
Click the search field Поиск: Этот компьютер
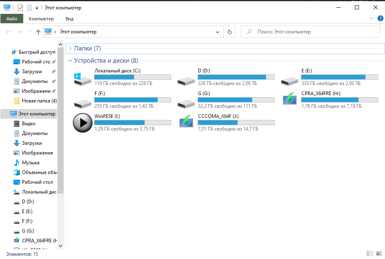[312, 32]
